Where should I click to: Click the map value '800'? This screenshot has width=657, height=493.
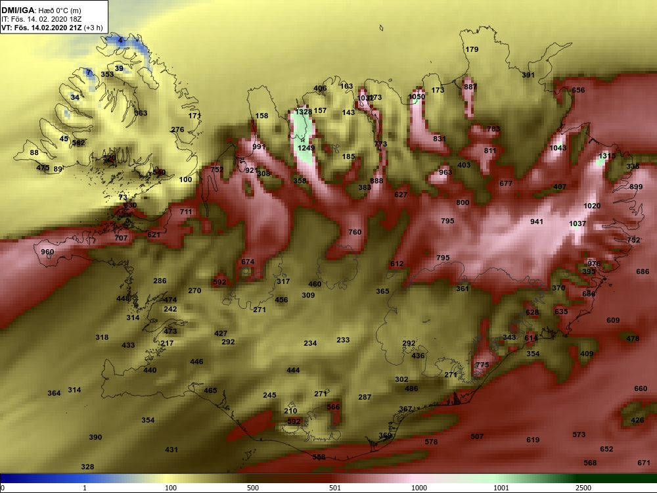[x=463, y=202]
